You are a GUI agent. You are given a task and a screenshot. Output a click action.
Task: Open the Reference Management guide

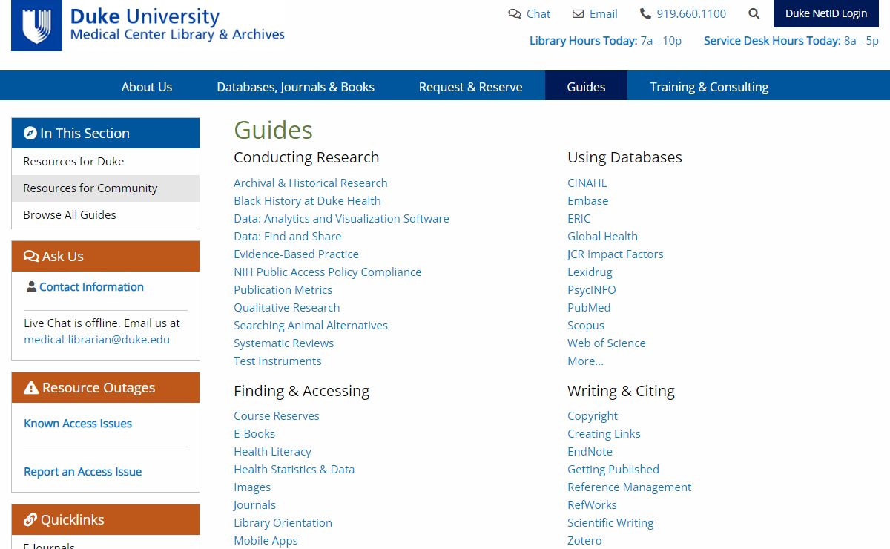point(629,487)
